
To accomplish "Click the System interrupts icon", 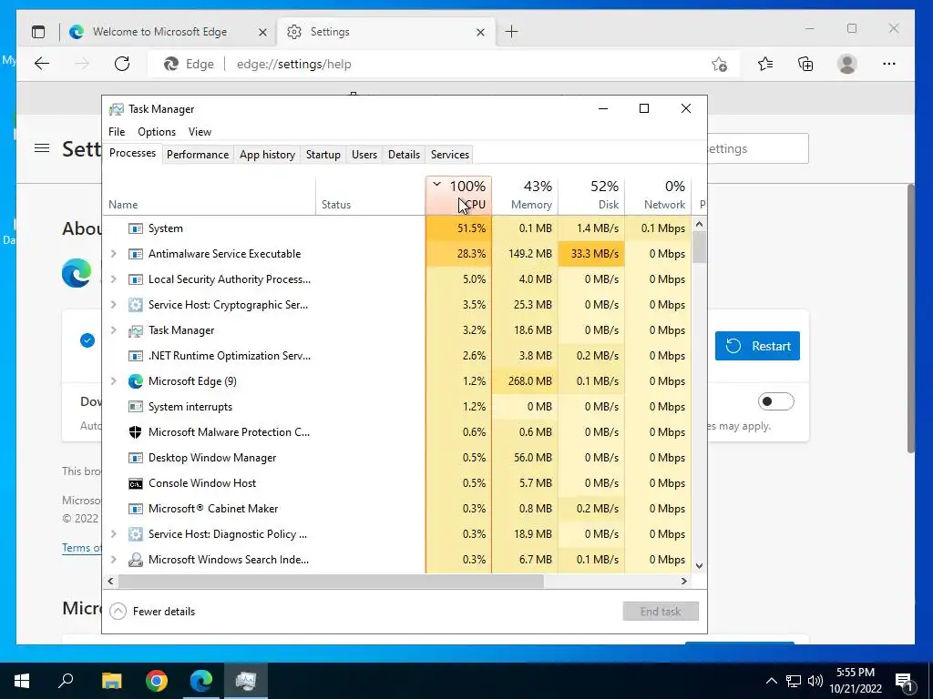I will pyautogui.click(x=136, y=407).
